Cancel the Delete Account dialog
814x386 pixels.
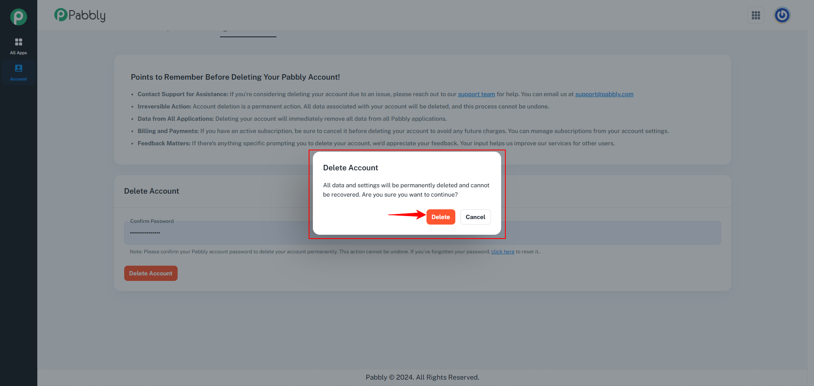(475, 217)
